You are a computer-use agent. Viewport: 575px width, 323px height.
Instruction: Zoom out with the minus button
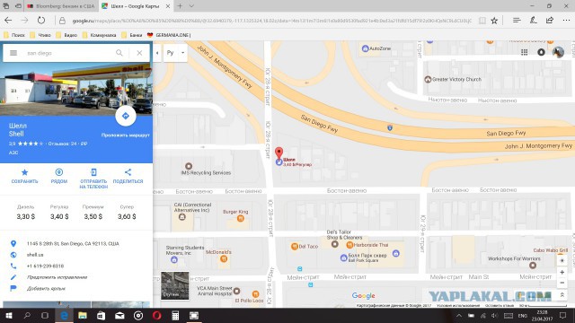click(x=562, y=283)
